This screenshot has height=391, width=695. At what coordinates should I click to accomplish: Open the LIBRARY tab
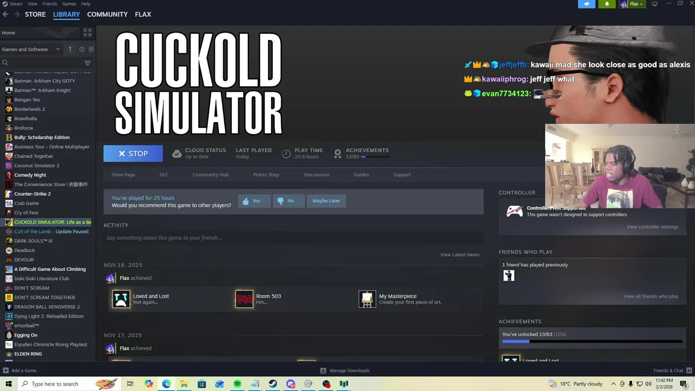(x=66, y=14)
